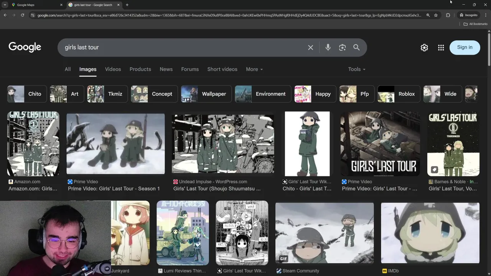Open Amazon.com manga cover thumbnail
Image resolution: width=491 pixels, height=276 pixels.
33,144
